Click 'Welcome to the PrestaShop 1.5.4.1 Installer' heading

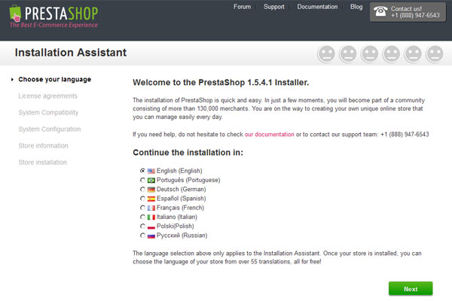(221, 83)
